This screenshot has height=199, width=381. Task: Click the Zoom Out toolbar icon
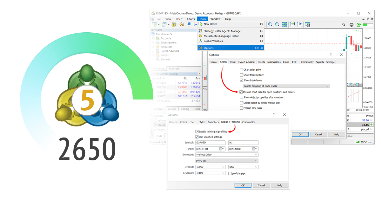(277, 24)
